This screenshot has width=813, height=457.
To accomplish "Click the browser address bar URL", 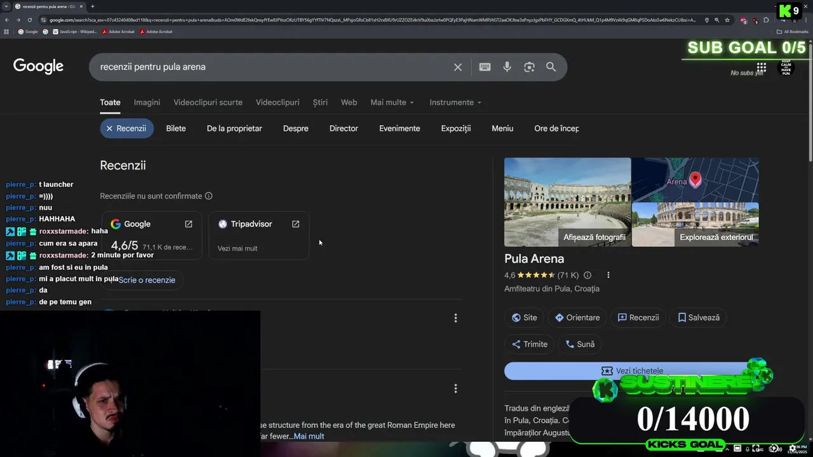I will pyautogui.click(x=372, y=20).
